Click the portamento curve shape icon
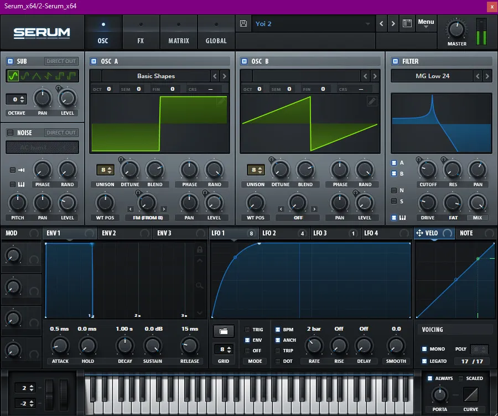Viewport: 498px width, 416px height. click(470, 394)
